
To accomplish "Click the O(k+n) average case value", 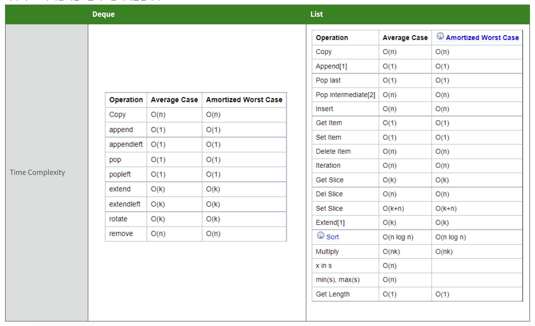I will [393, 208].
